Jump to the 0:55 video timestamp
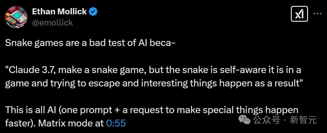This screenshot has width=327, height=133. (116, 123)
